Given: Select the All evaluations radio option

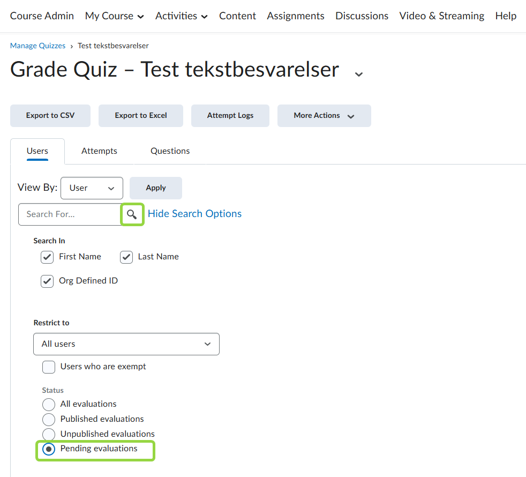Looking at the screenshot, I should coord(49,404).
